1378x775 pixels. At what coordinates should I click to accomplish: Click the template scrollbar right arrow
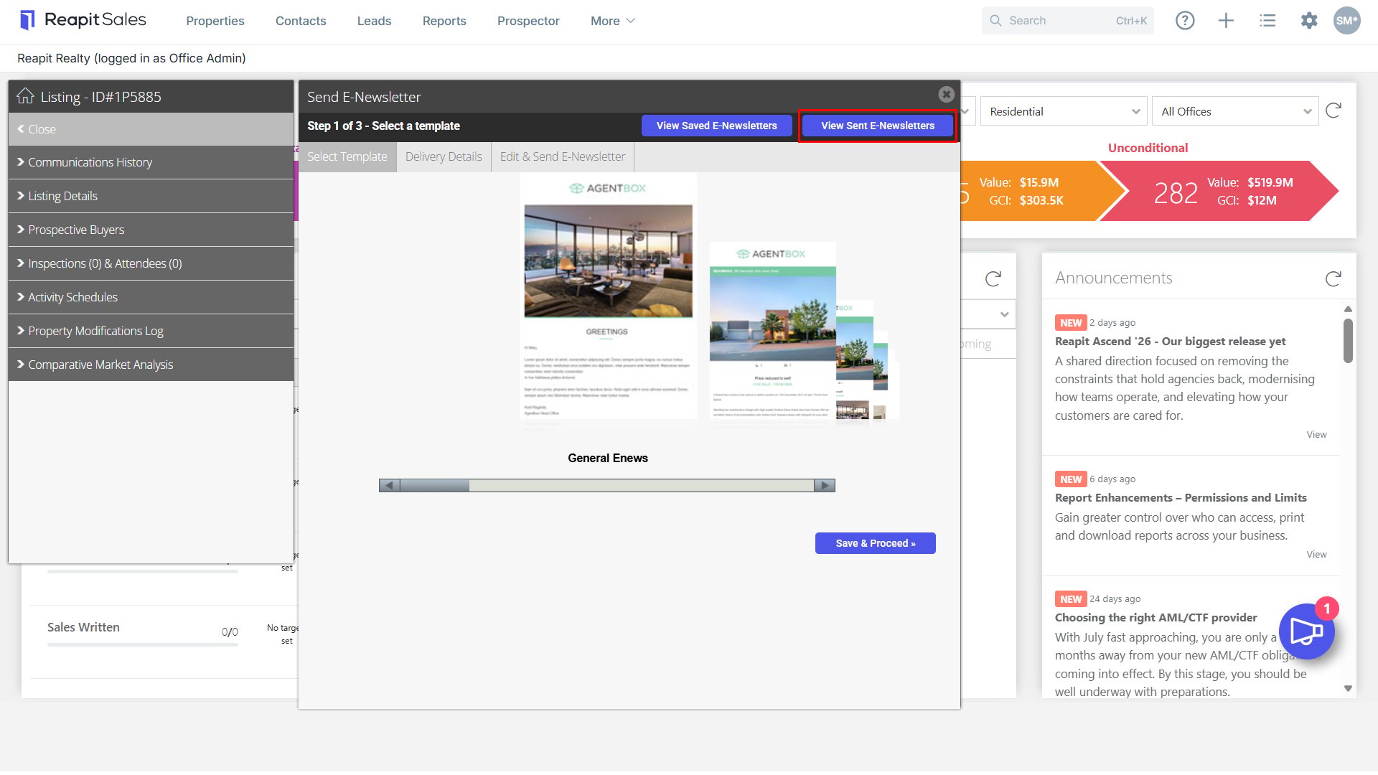[825, 486]
